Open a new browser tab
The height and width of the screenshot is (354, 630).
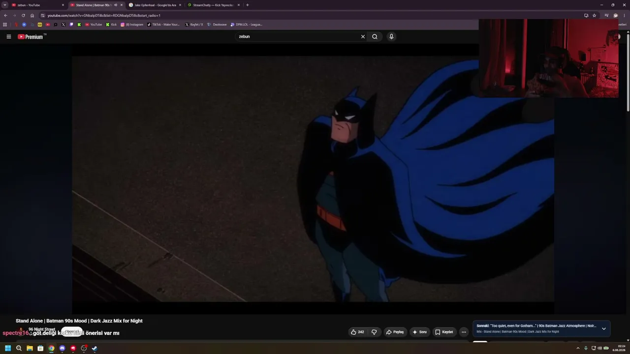click(x=247, y=5)
